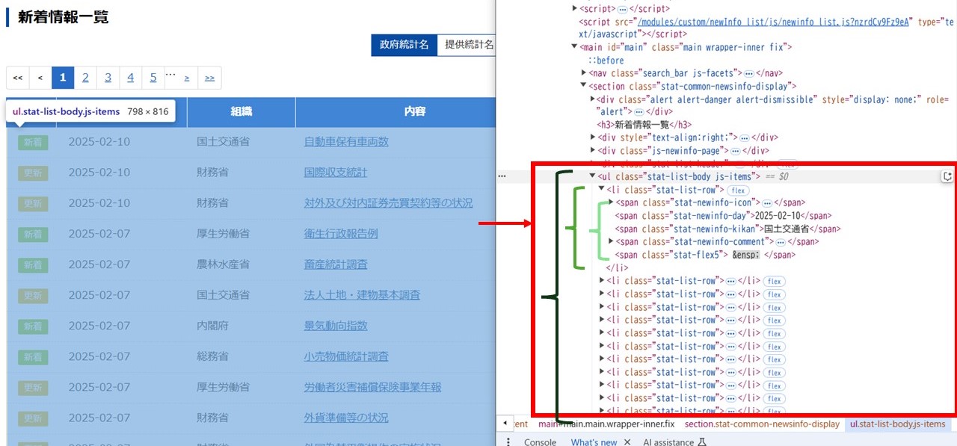The width and height of the screenshot is (957, 446).
Task: Open the 自動車保有車両数 link
Action: pos(346,142)
